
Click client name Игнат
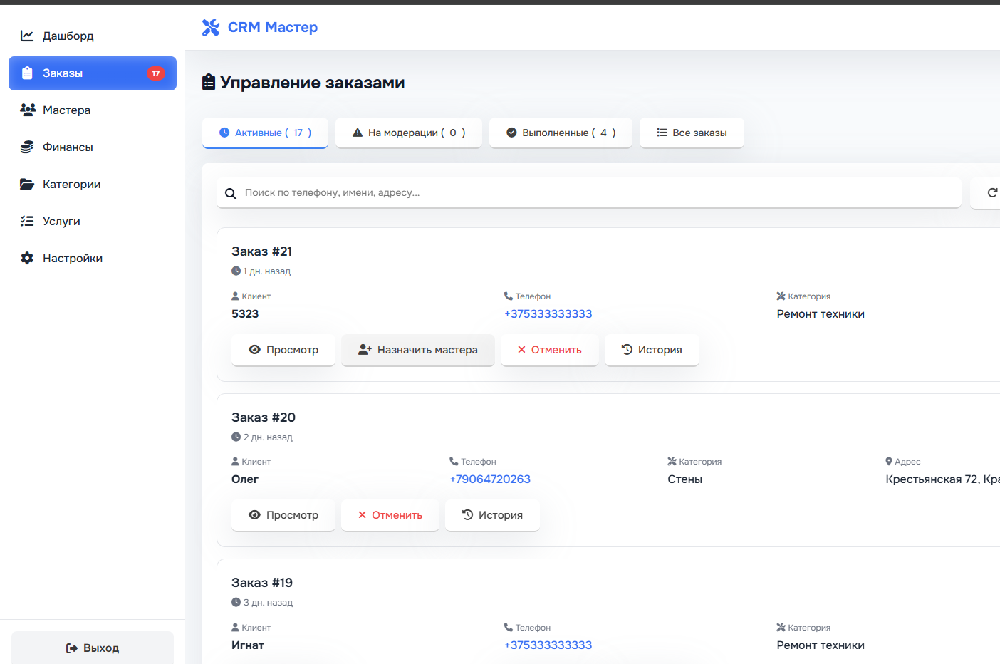pos(248,645)
